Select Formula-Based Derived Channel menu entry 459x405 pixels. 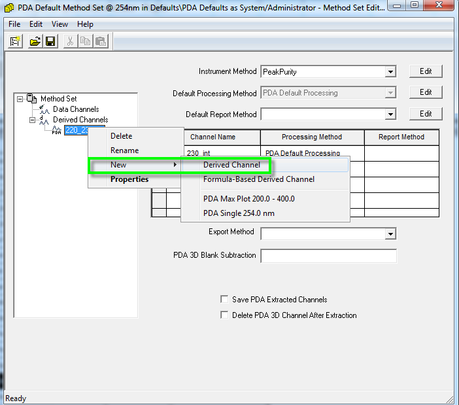[258, 179]
